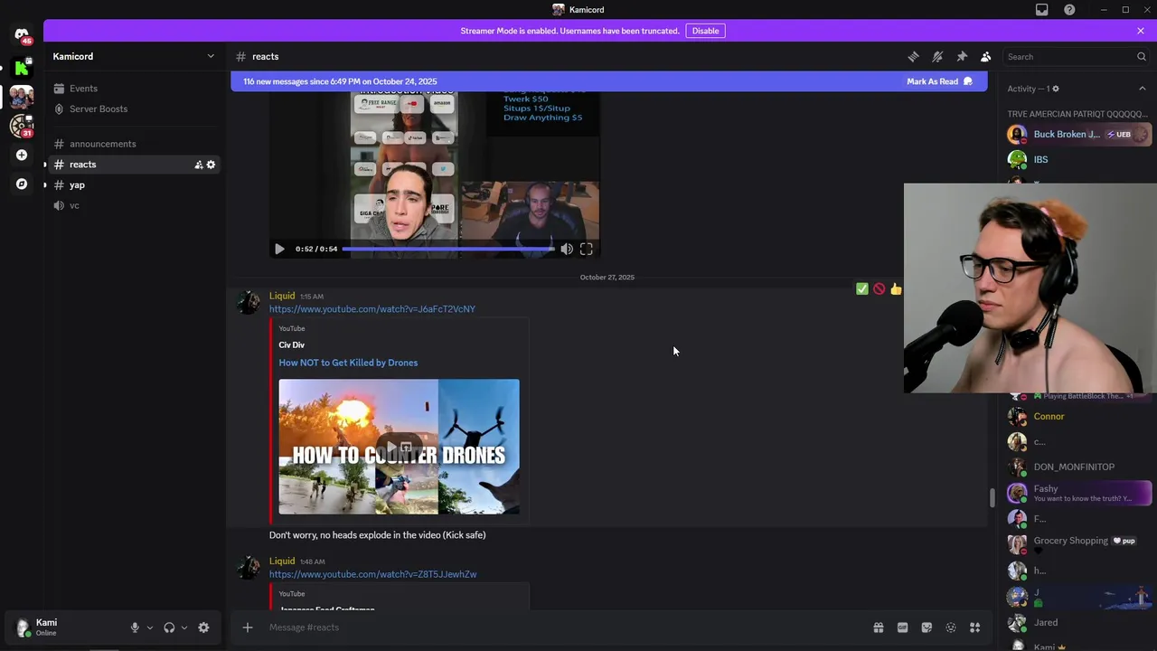Add a server with plus icon

click(x=22, y=155)
